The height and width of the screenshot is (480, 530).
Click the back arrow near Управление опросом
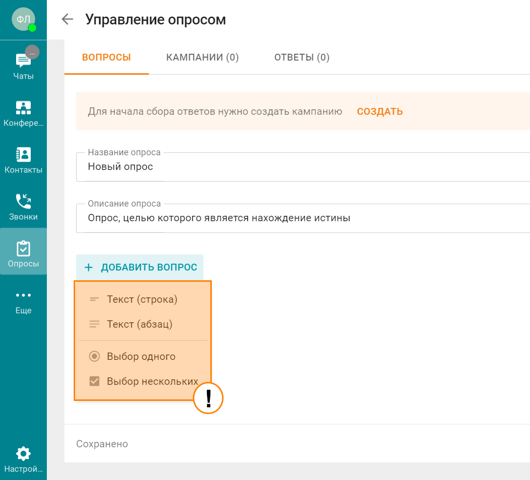pos(67,19)
